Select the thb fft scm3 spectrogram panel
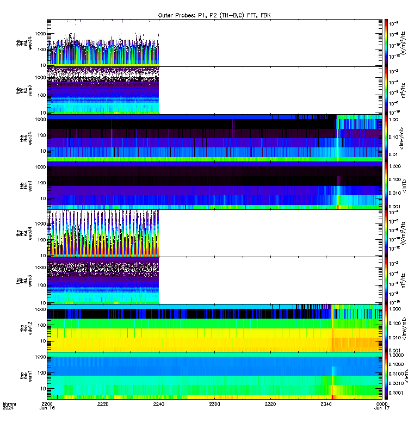The width and height of the screenshot is (408, 435). point(214,90)
